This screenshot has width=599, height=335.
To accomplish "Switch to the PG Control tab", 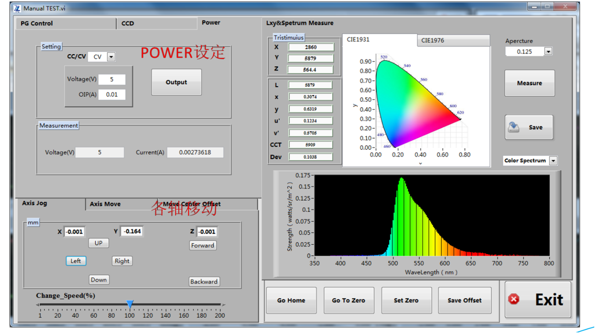I will click(x=37, y=24).
